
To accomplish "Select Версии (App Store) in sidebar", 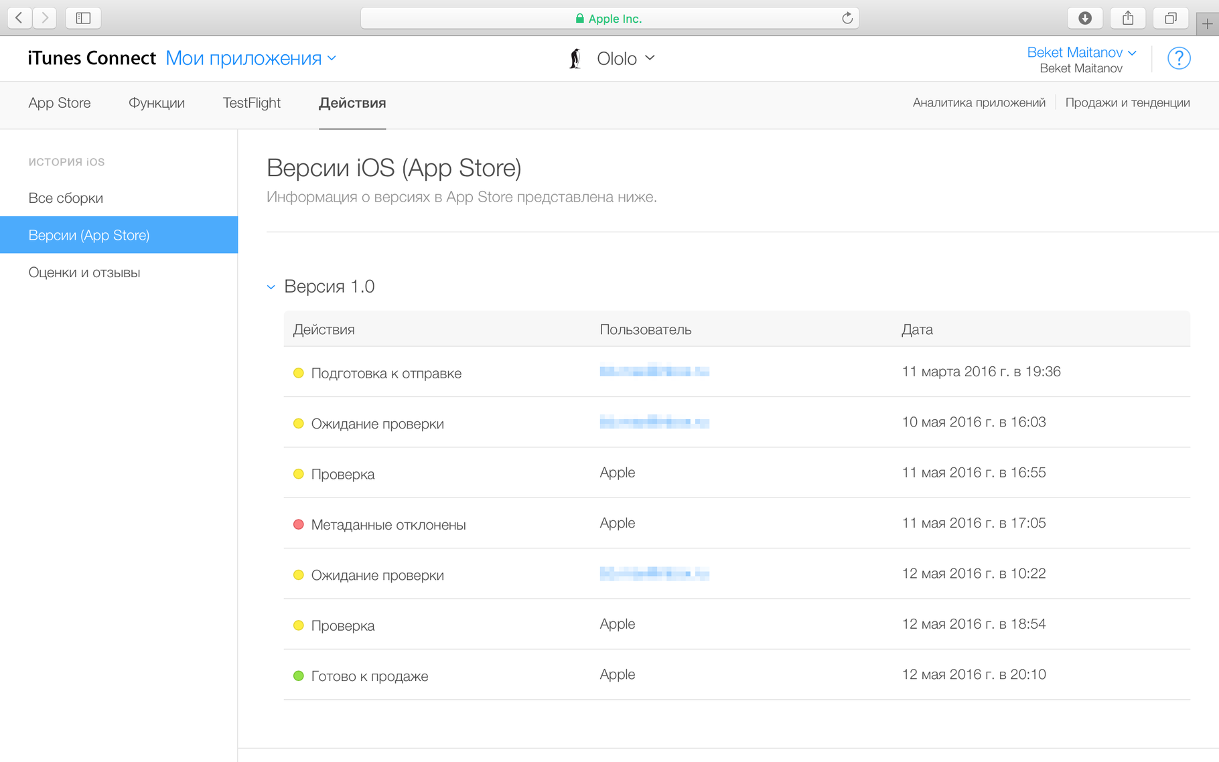I will (x=119, y=235).
